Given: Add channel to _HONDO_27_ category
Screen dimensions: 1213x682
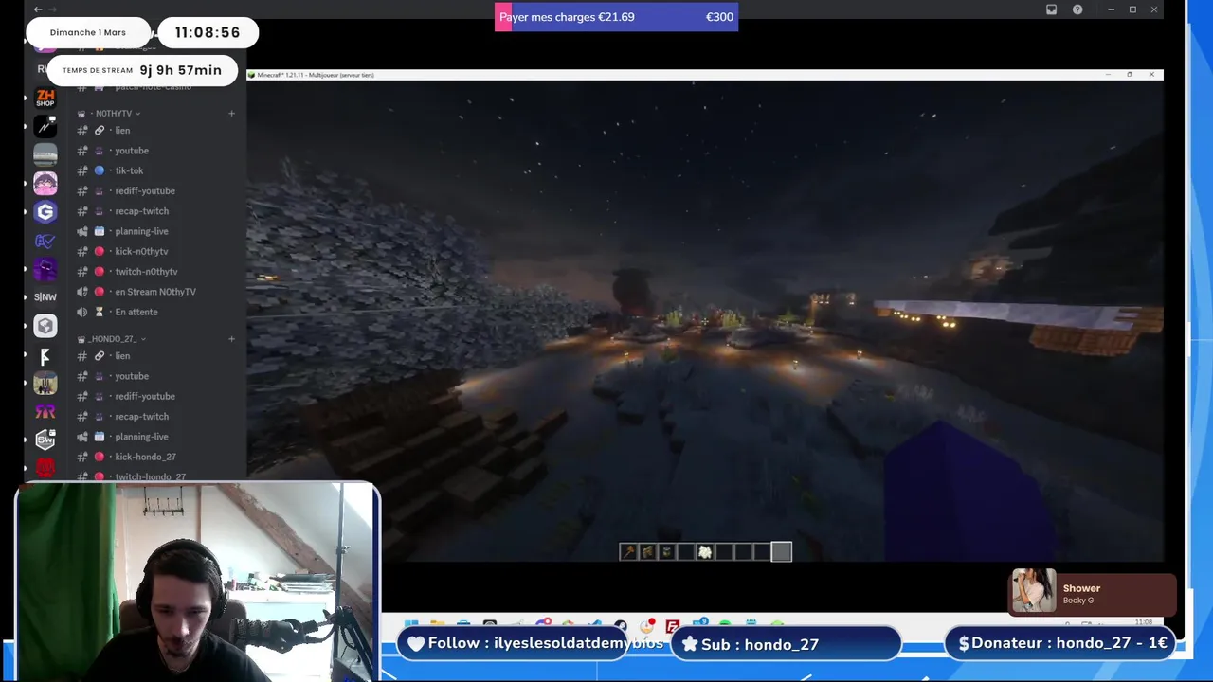Looking at the screenshot, I should click(x=231, y=339).
